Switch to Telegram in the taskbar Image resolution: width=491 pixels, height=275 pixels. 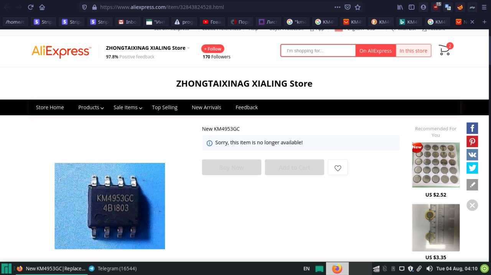(x=112, y=268)
